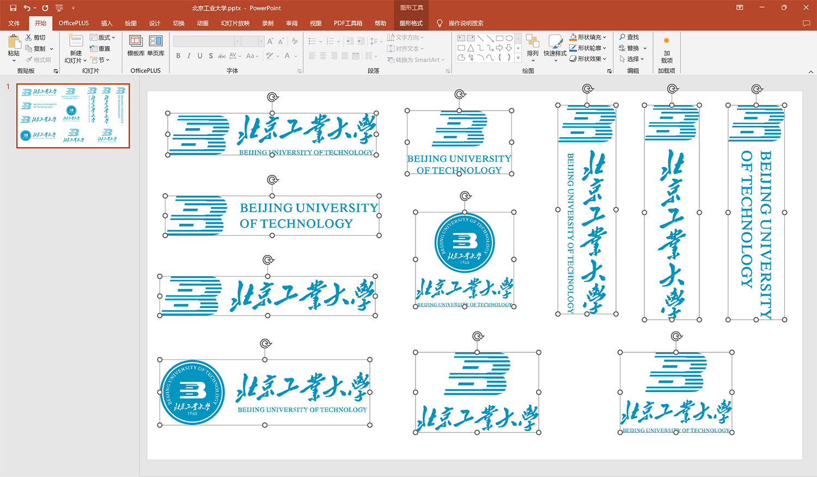Select the oval shape in shapes gallery
The height and width of the screenshot is (477, 817).
(509, 38)
